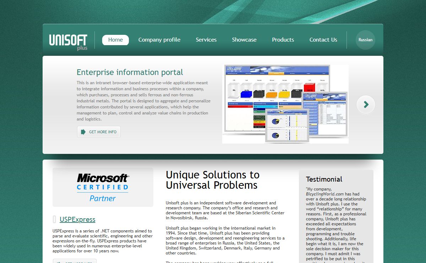Click the BicyclingWorld.com text in testimonial
The width and height of the screenshot is (426, 263).
tap(325, 194)
